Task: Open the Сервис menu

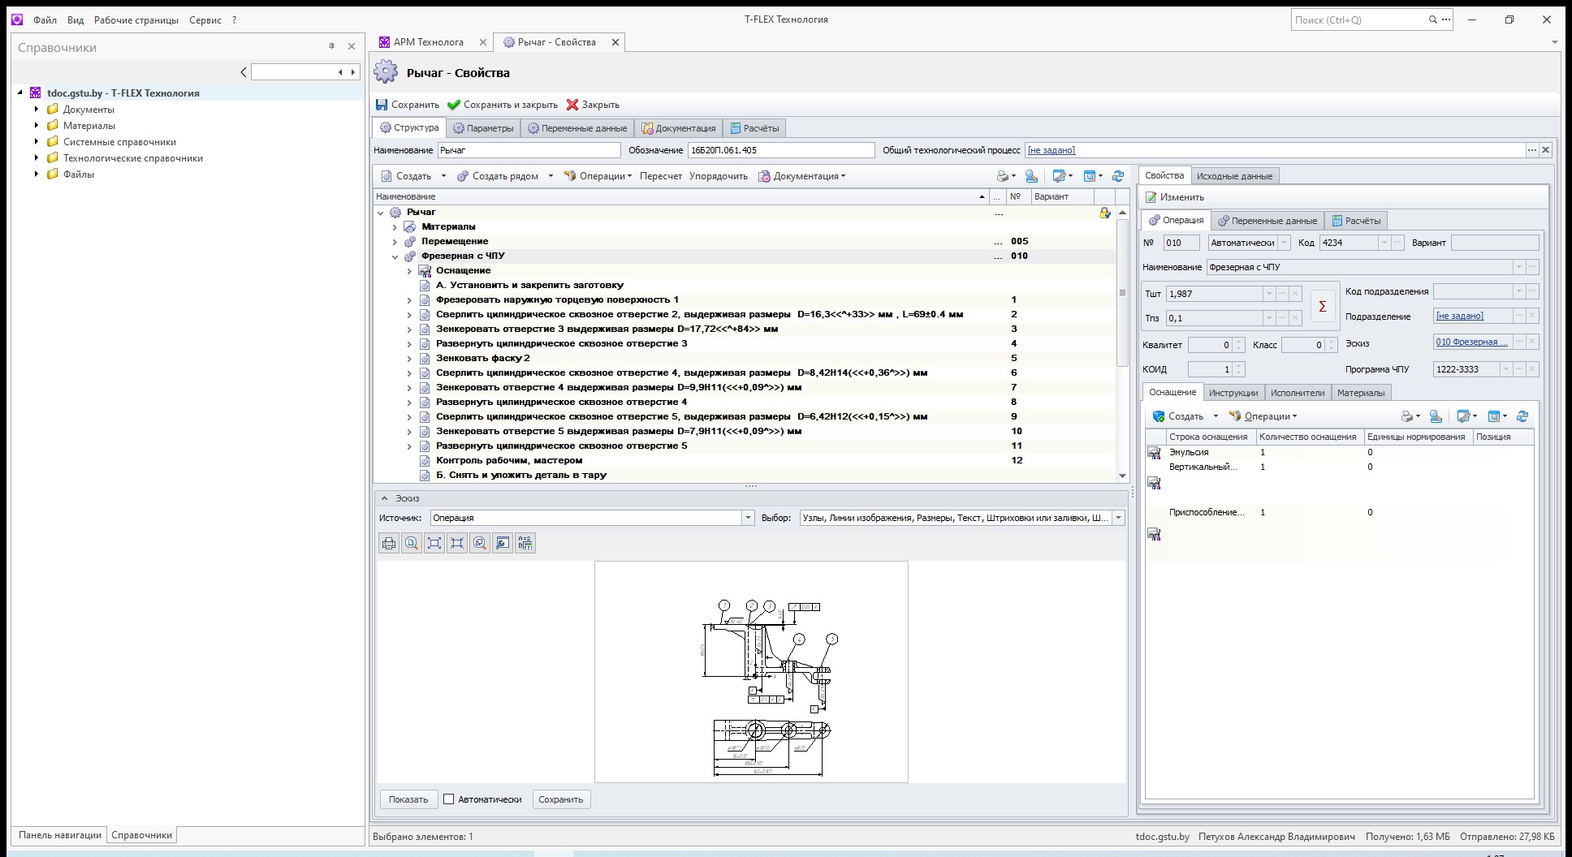Action: [x=205, y=19]
